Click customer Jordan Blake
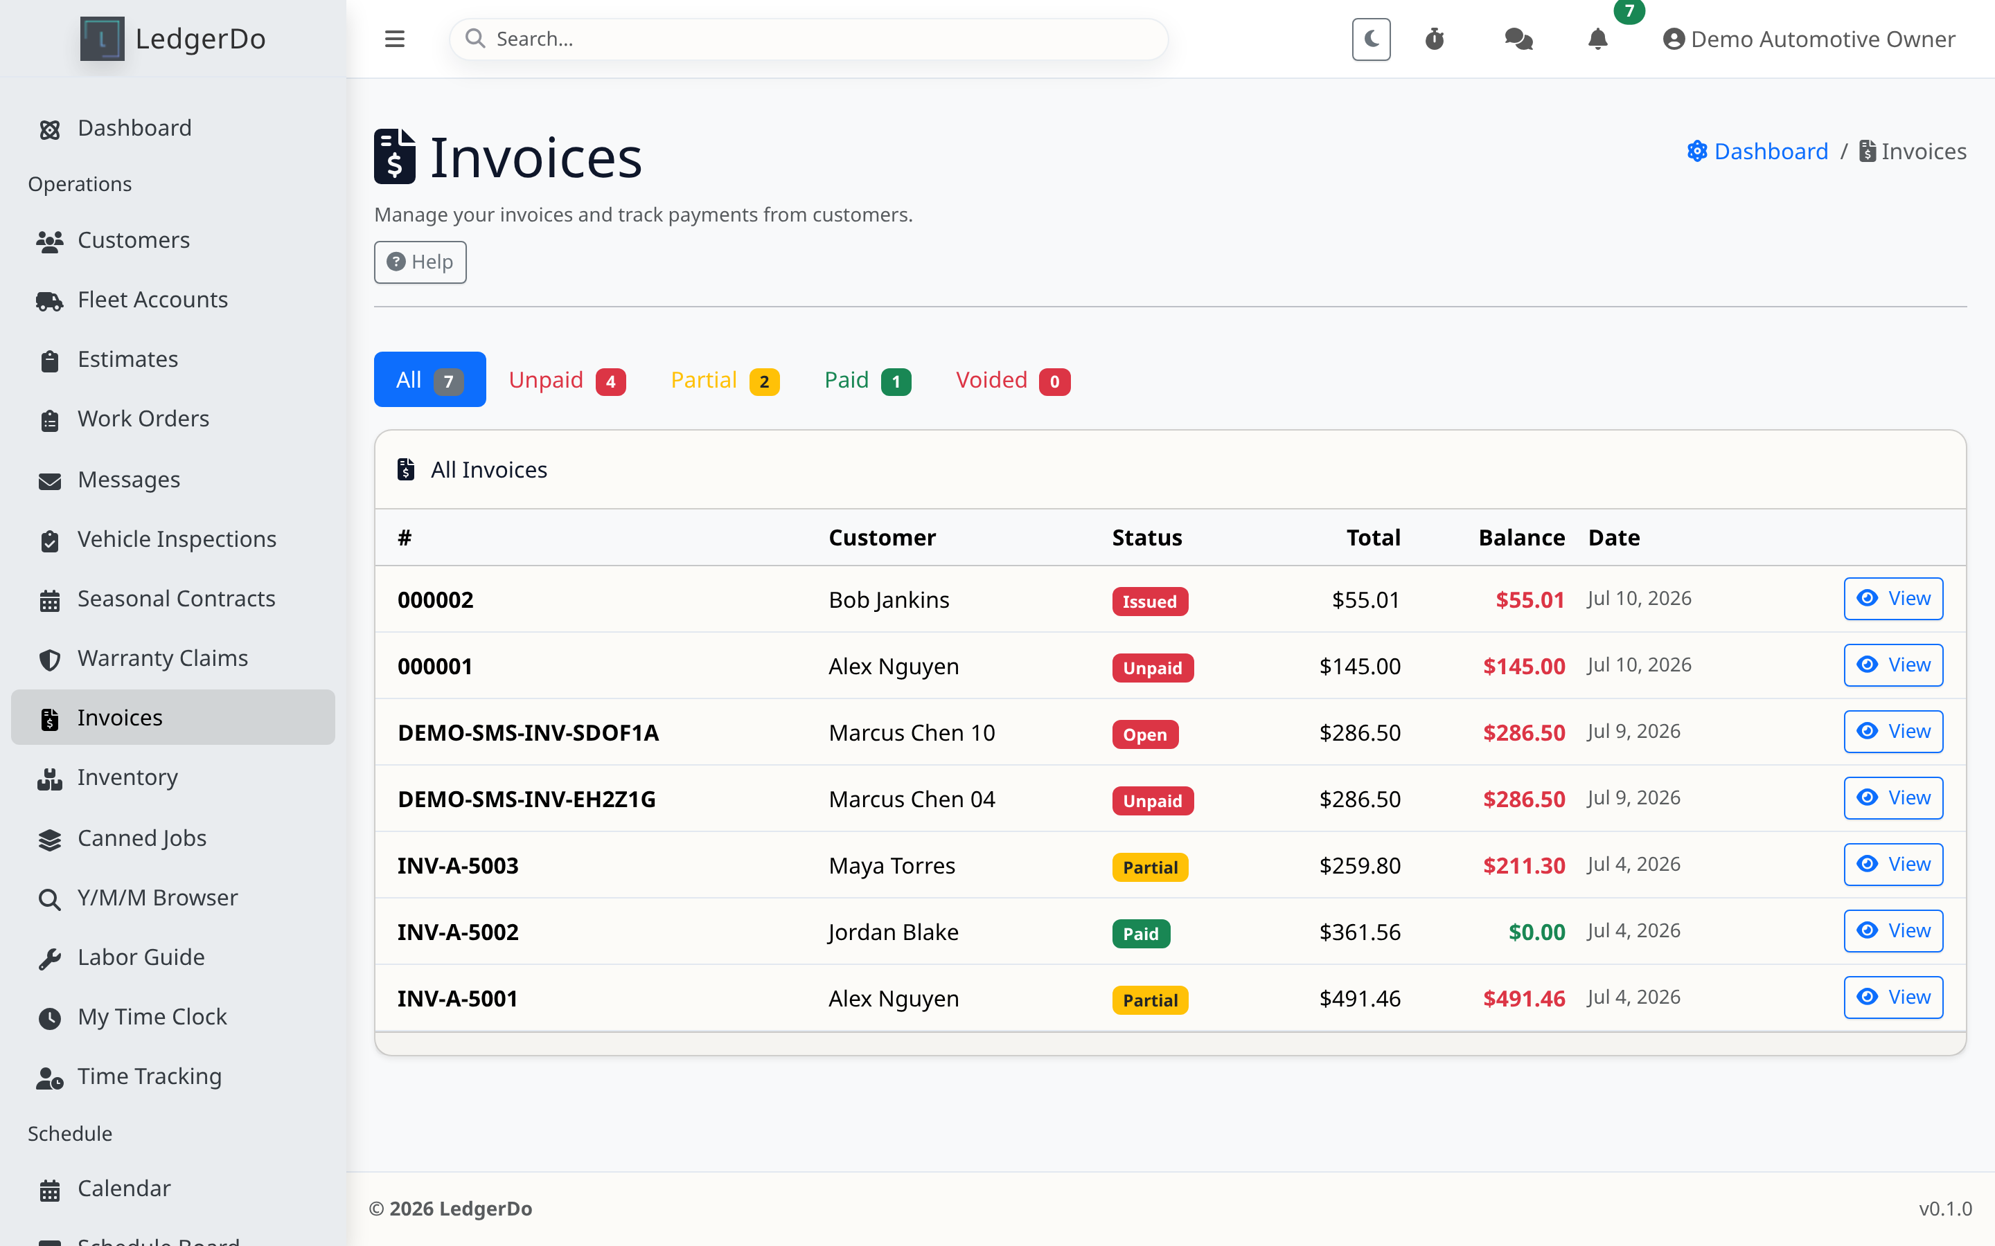Viewport: 1995px width, 1246px height. click(893, 932)
